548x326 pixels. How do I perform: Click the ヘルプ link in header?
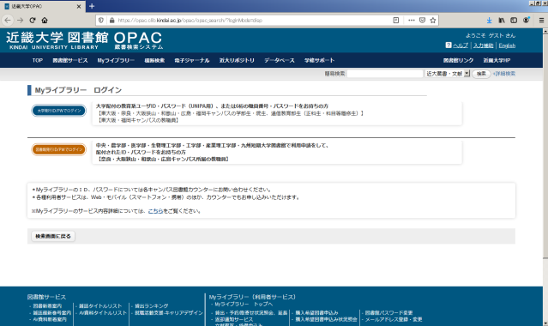click(461, 45)
